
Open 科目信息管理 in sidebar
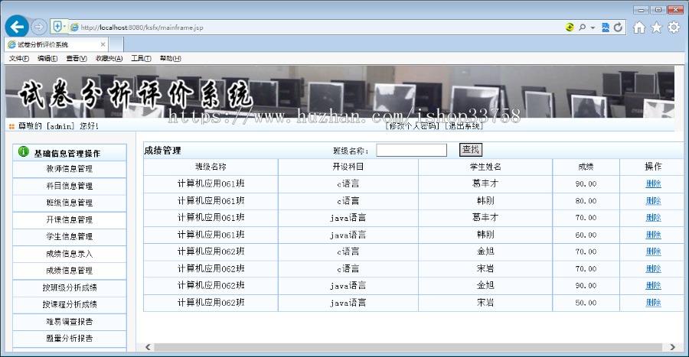(70, 186)
